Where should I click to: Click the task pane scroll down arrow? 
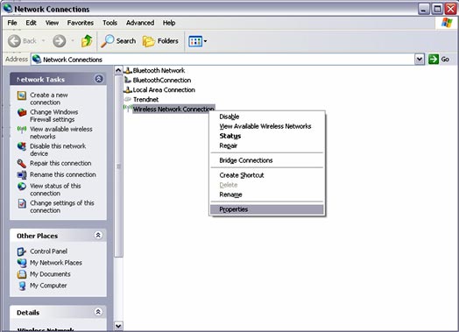tap(118, 326)
